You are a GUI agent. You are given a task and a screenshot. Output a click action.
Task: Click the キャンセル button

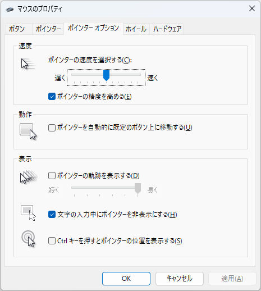(x=180, y=279)
